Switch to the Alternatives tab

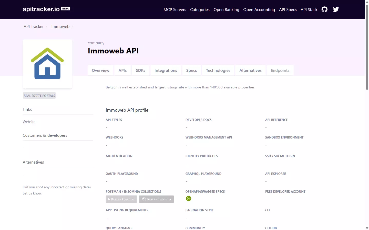pos(250,70)
